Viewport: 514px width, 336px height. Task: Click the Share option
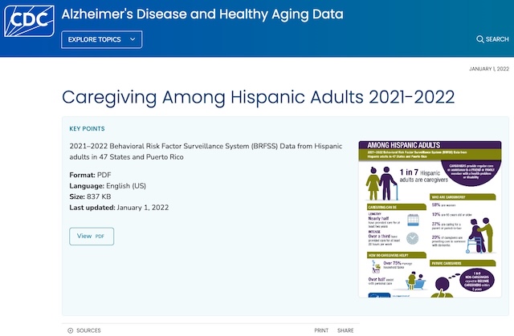tap(345, 330)
